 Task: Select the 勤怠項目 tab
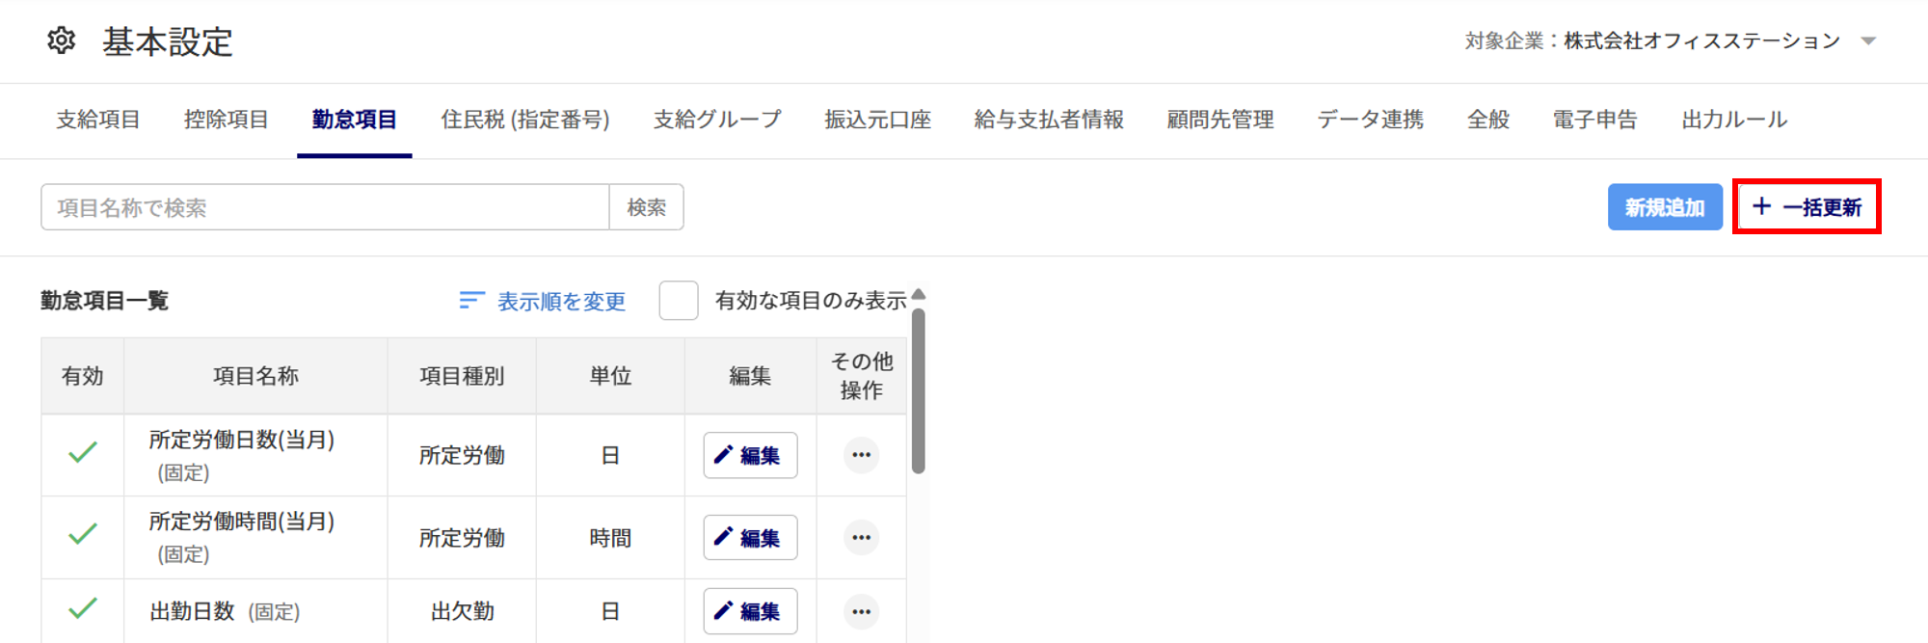pyautogui.click(x=355, y=120)
